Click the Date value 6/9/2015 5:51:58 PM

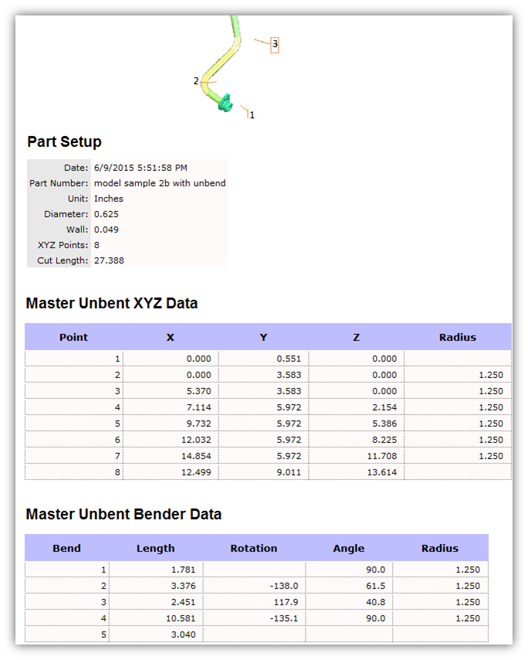click(140, 167)
